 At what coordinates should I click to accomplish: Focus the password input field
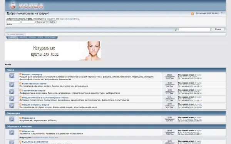click(x=28, y=22)
